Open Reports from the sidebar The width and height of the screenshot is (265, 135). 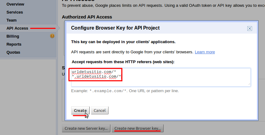(14, 44)
